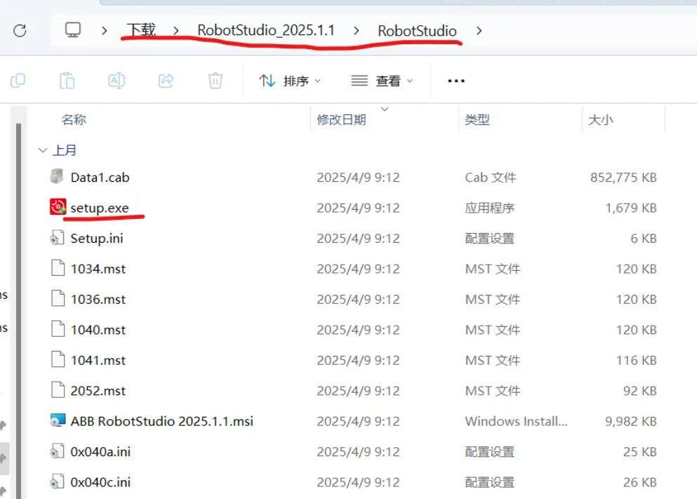Select ABB RobotStudio 2025.1.1.msi file

(x=161, y=421)
